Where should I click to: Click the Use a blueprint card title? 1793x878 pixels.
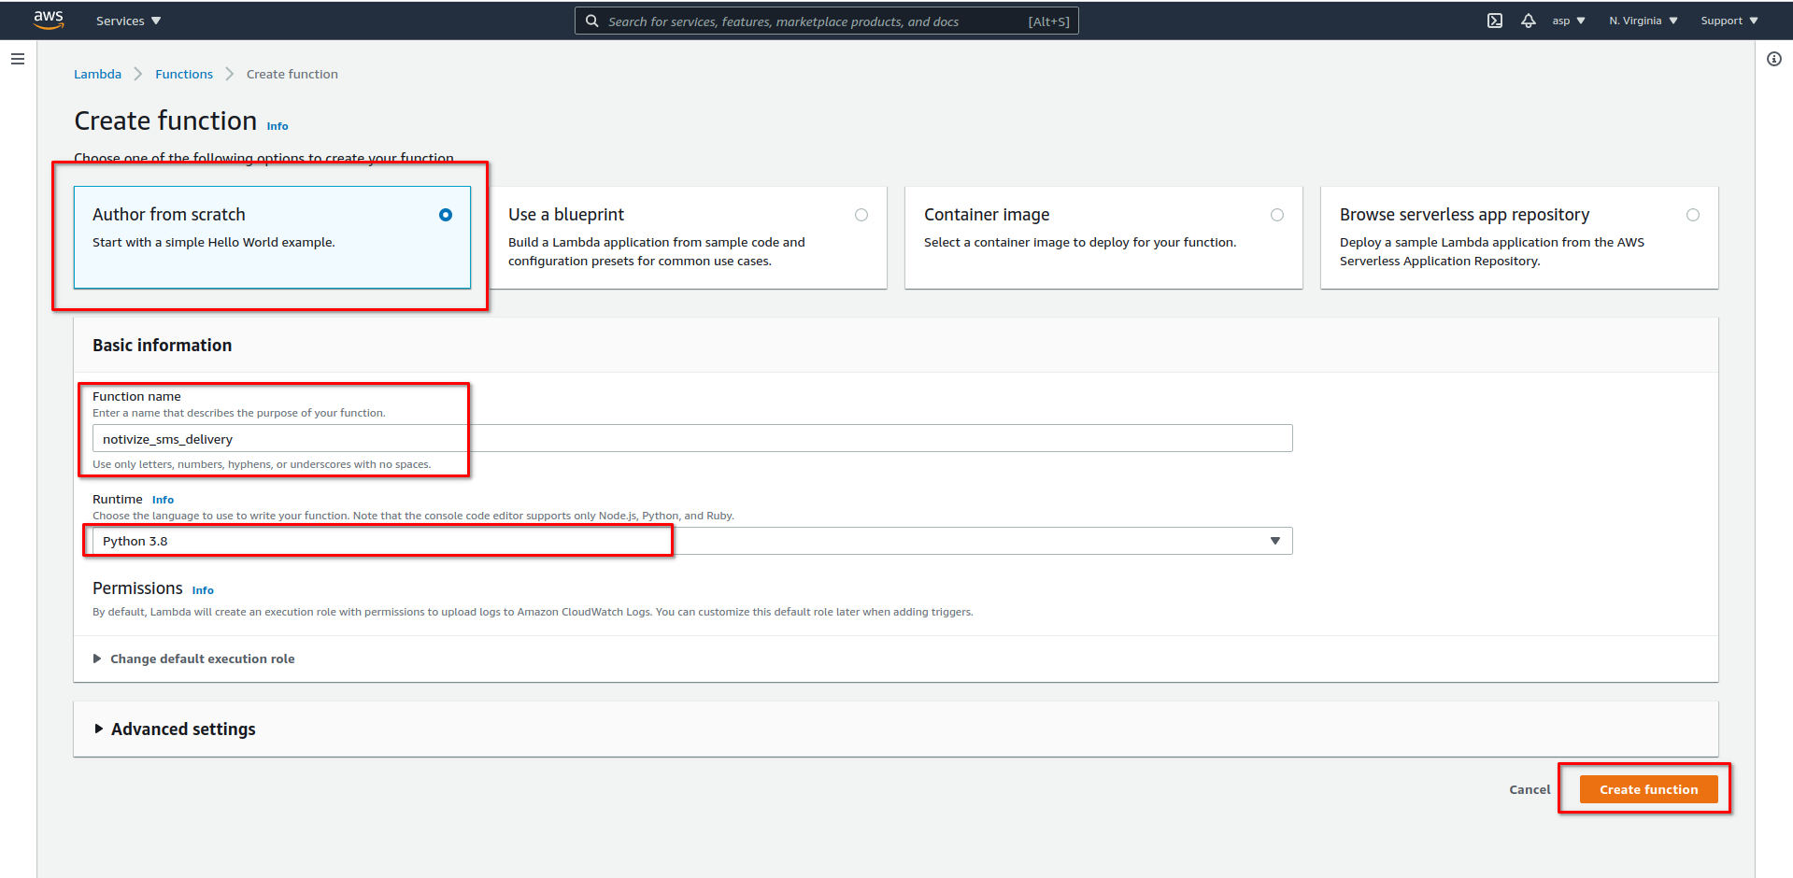pyautogui.click(x=566, y=215)
